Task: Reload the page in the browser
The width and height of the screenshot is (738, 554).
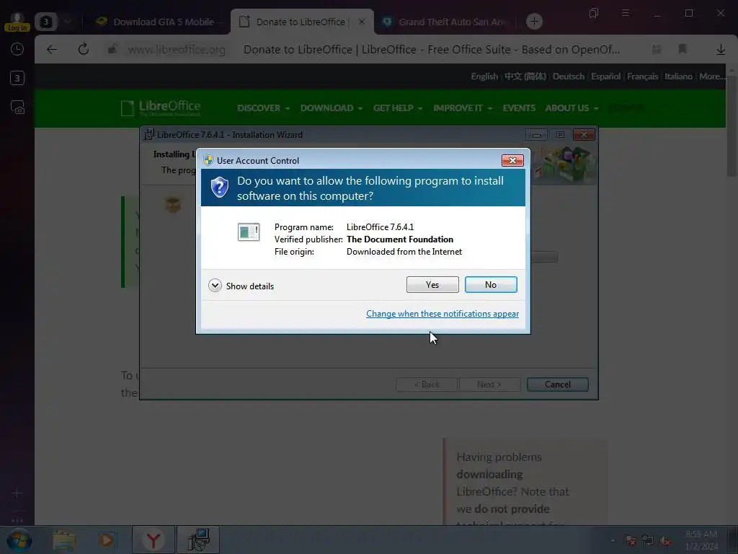Action: 84,50
